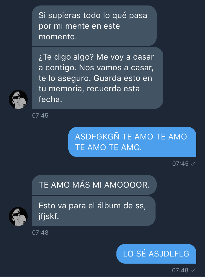Screen dimensions: 205x277
Task: Click the 07:48 timestamp under 'LO SÉ ASJDLFLG'
Action: [x=180, y=270]
